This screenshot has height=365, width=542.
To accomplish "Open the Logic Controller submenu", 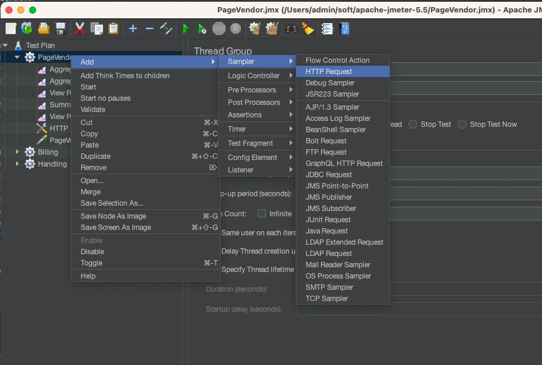I will tap(257, 76).
